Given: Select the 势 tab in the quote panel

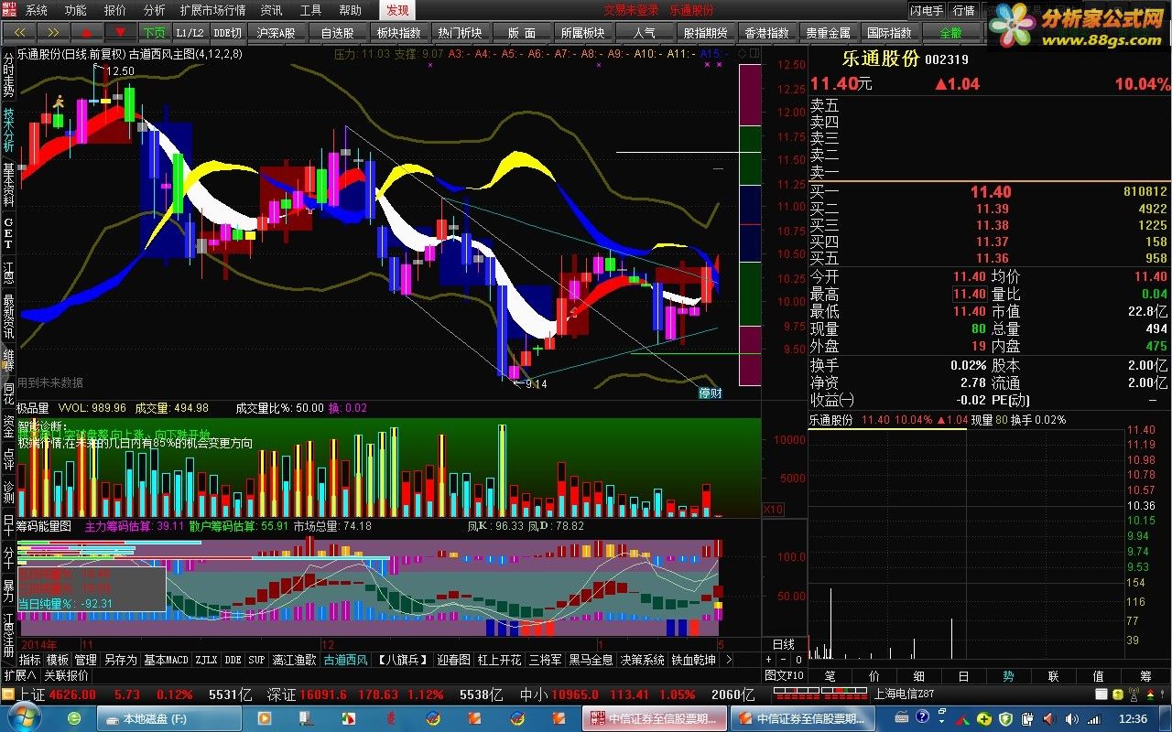Looking at the screenshot, I should pos(1007,676).
